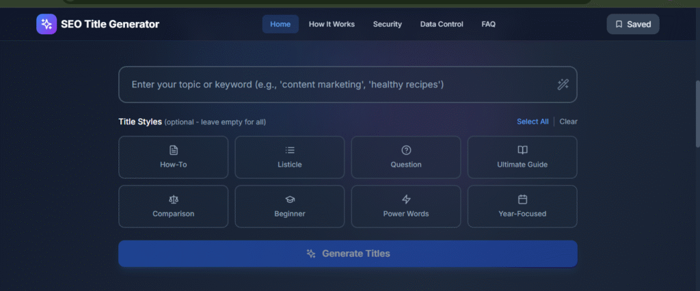This screenshot has height=291, width=700.
Task: Click the balance scale Comparison icon
Action: pos(174,199)
